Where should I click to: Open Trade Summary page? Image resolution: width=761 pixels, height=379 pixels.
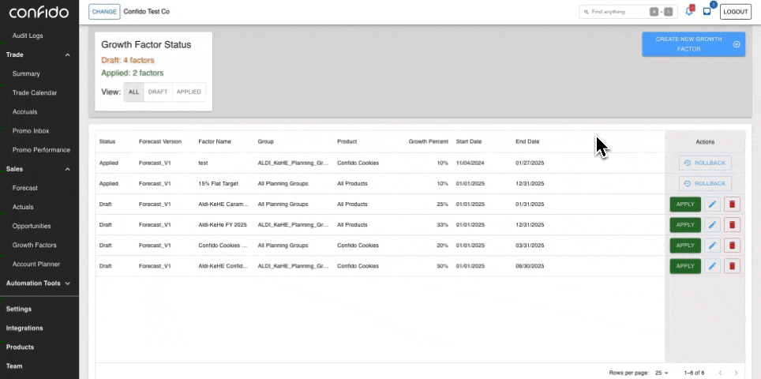tap(26, 73)
